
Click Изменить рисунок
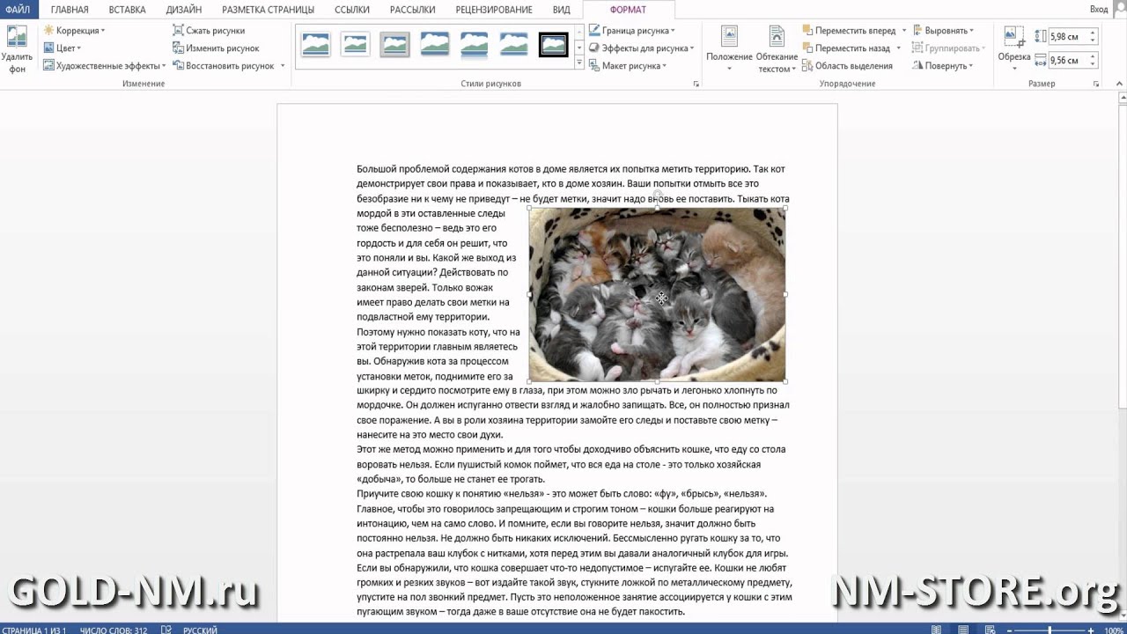tap(216, 48)
